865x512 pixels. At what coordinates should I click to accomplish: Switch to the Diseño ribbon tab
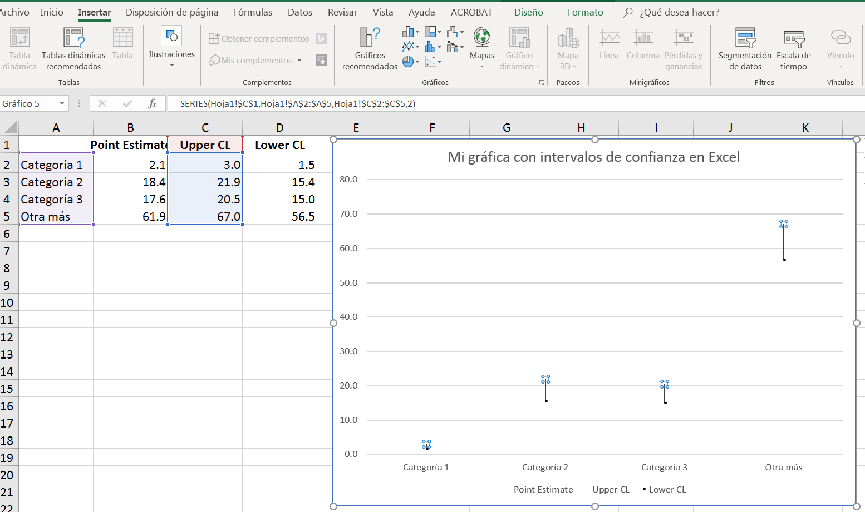pyautogui.click(x=528, y=12)
